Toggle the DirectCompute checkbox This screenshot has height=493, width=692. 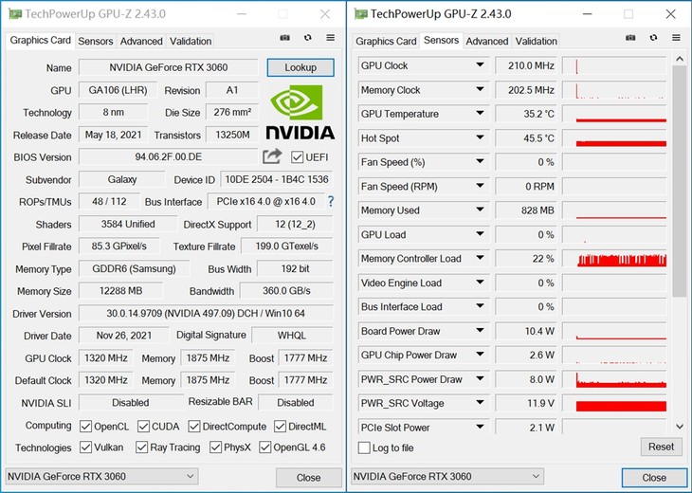(x=194, y=427)
